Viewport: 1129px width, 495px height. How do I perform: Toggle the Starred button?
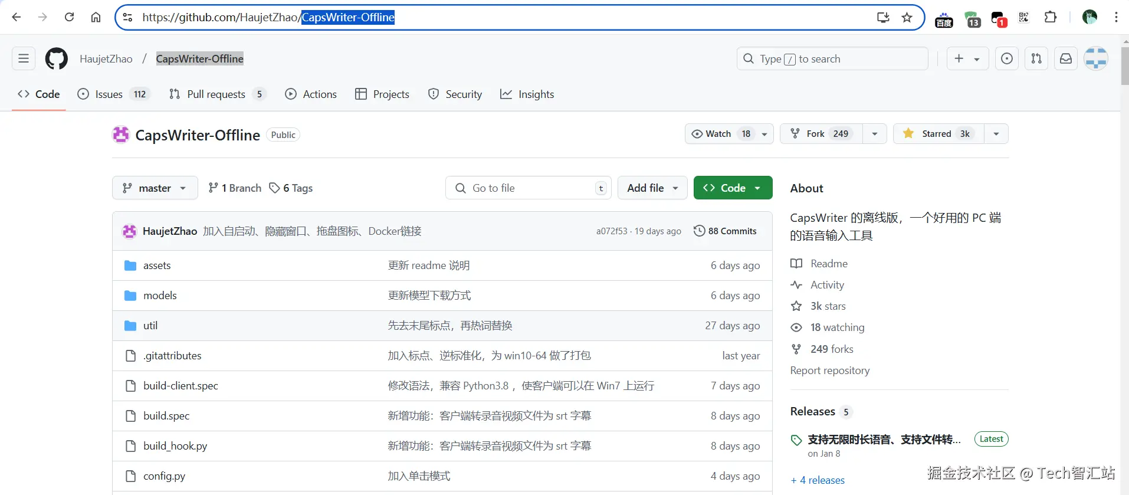coord(938,134)
